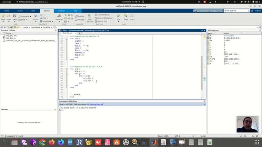Open Firefox from the dock
The height and width of the screenshot is (147, 262).
click(x=52, y=142)
